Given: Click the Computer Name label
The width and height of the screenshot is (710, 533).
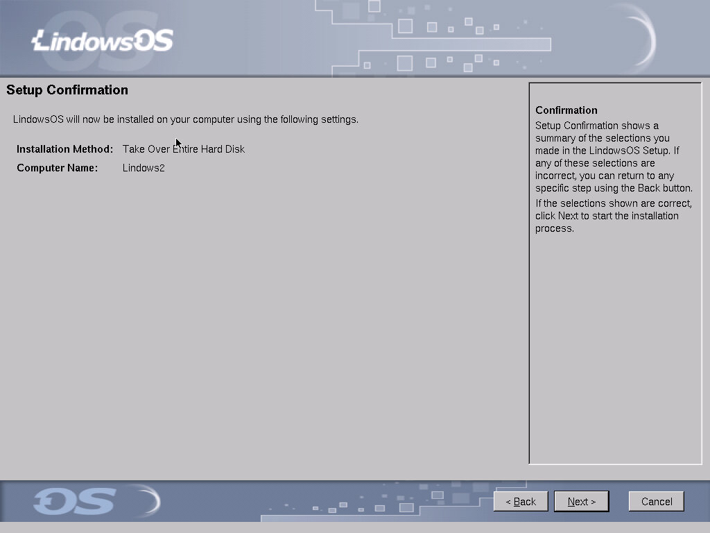Looking at the screenshot, I should tap(58, 168).
